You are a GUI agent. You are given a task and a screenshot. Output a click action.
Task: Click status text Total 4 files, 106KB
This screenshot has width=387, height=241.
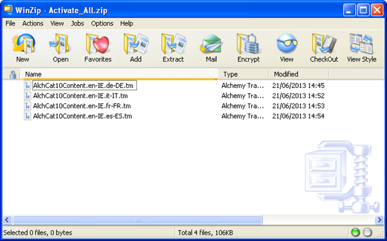coord(205,233)
